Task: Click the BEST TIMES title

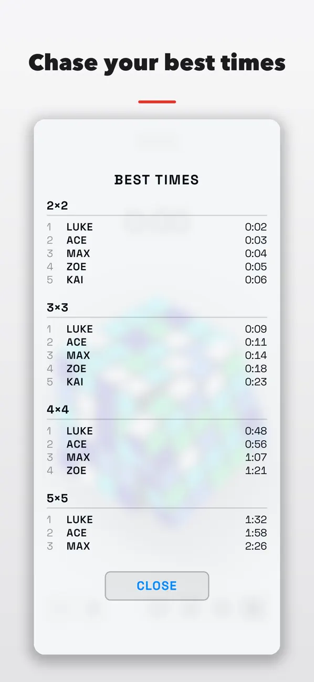Action: 157,180
